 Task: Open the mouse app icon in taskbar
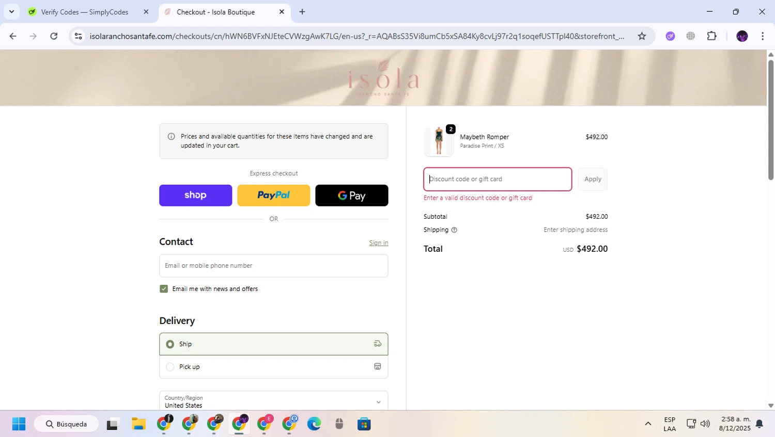[339, 424]
